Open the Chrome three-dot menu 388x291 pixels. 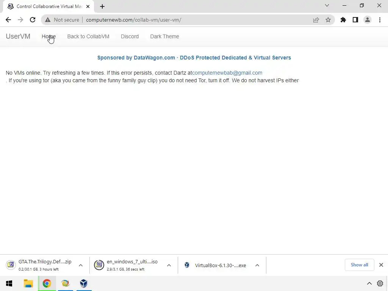coord(380,20)
